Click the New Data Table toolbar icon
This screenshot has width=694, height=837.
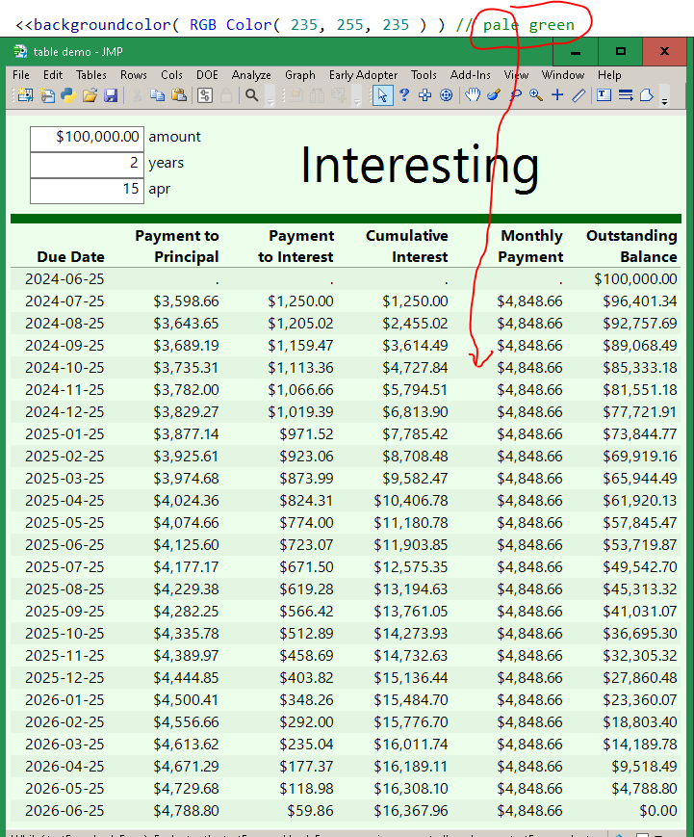click(x=24, y=95)
